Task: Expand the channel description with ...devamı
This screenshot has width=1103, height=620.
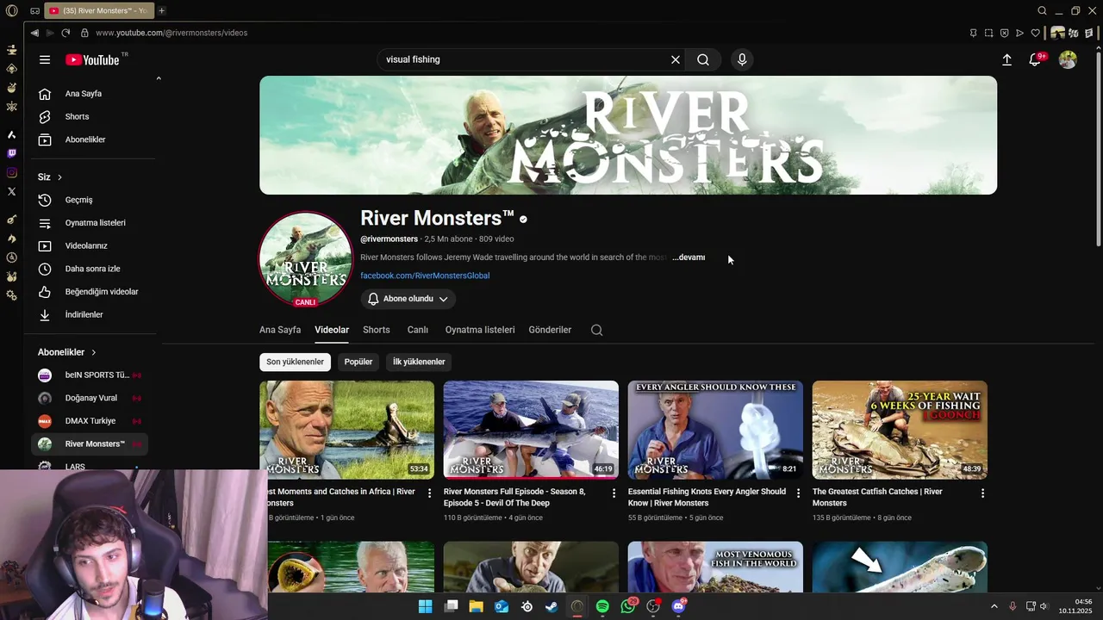Action: tap(689, 257)
